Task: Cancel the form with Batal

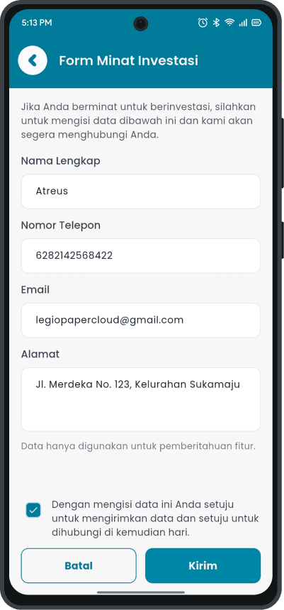Action: [x=79, y=565]
